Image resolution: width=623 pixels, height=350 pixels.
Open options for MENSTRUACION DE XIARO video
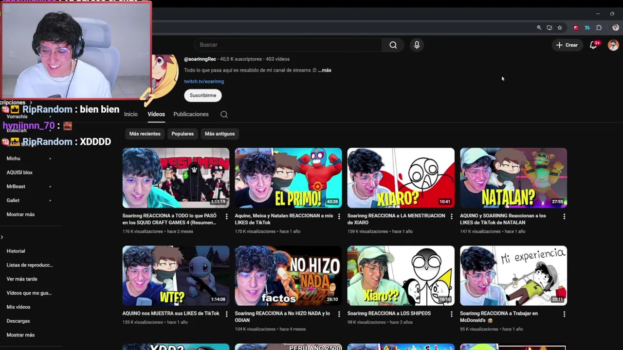[x=451, y=216]
